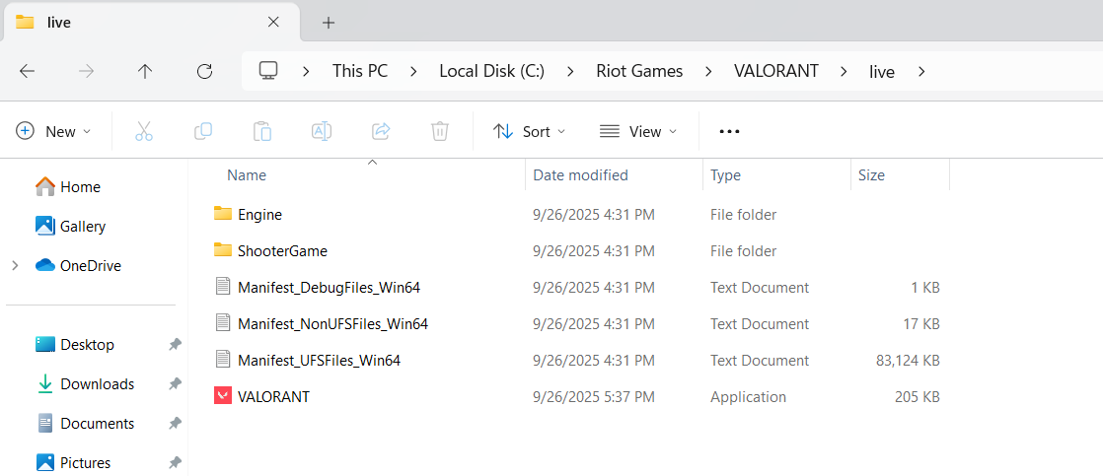Open the See more options menu
Viewport: 1103px width, 476px height.
pos(729,131)
